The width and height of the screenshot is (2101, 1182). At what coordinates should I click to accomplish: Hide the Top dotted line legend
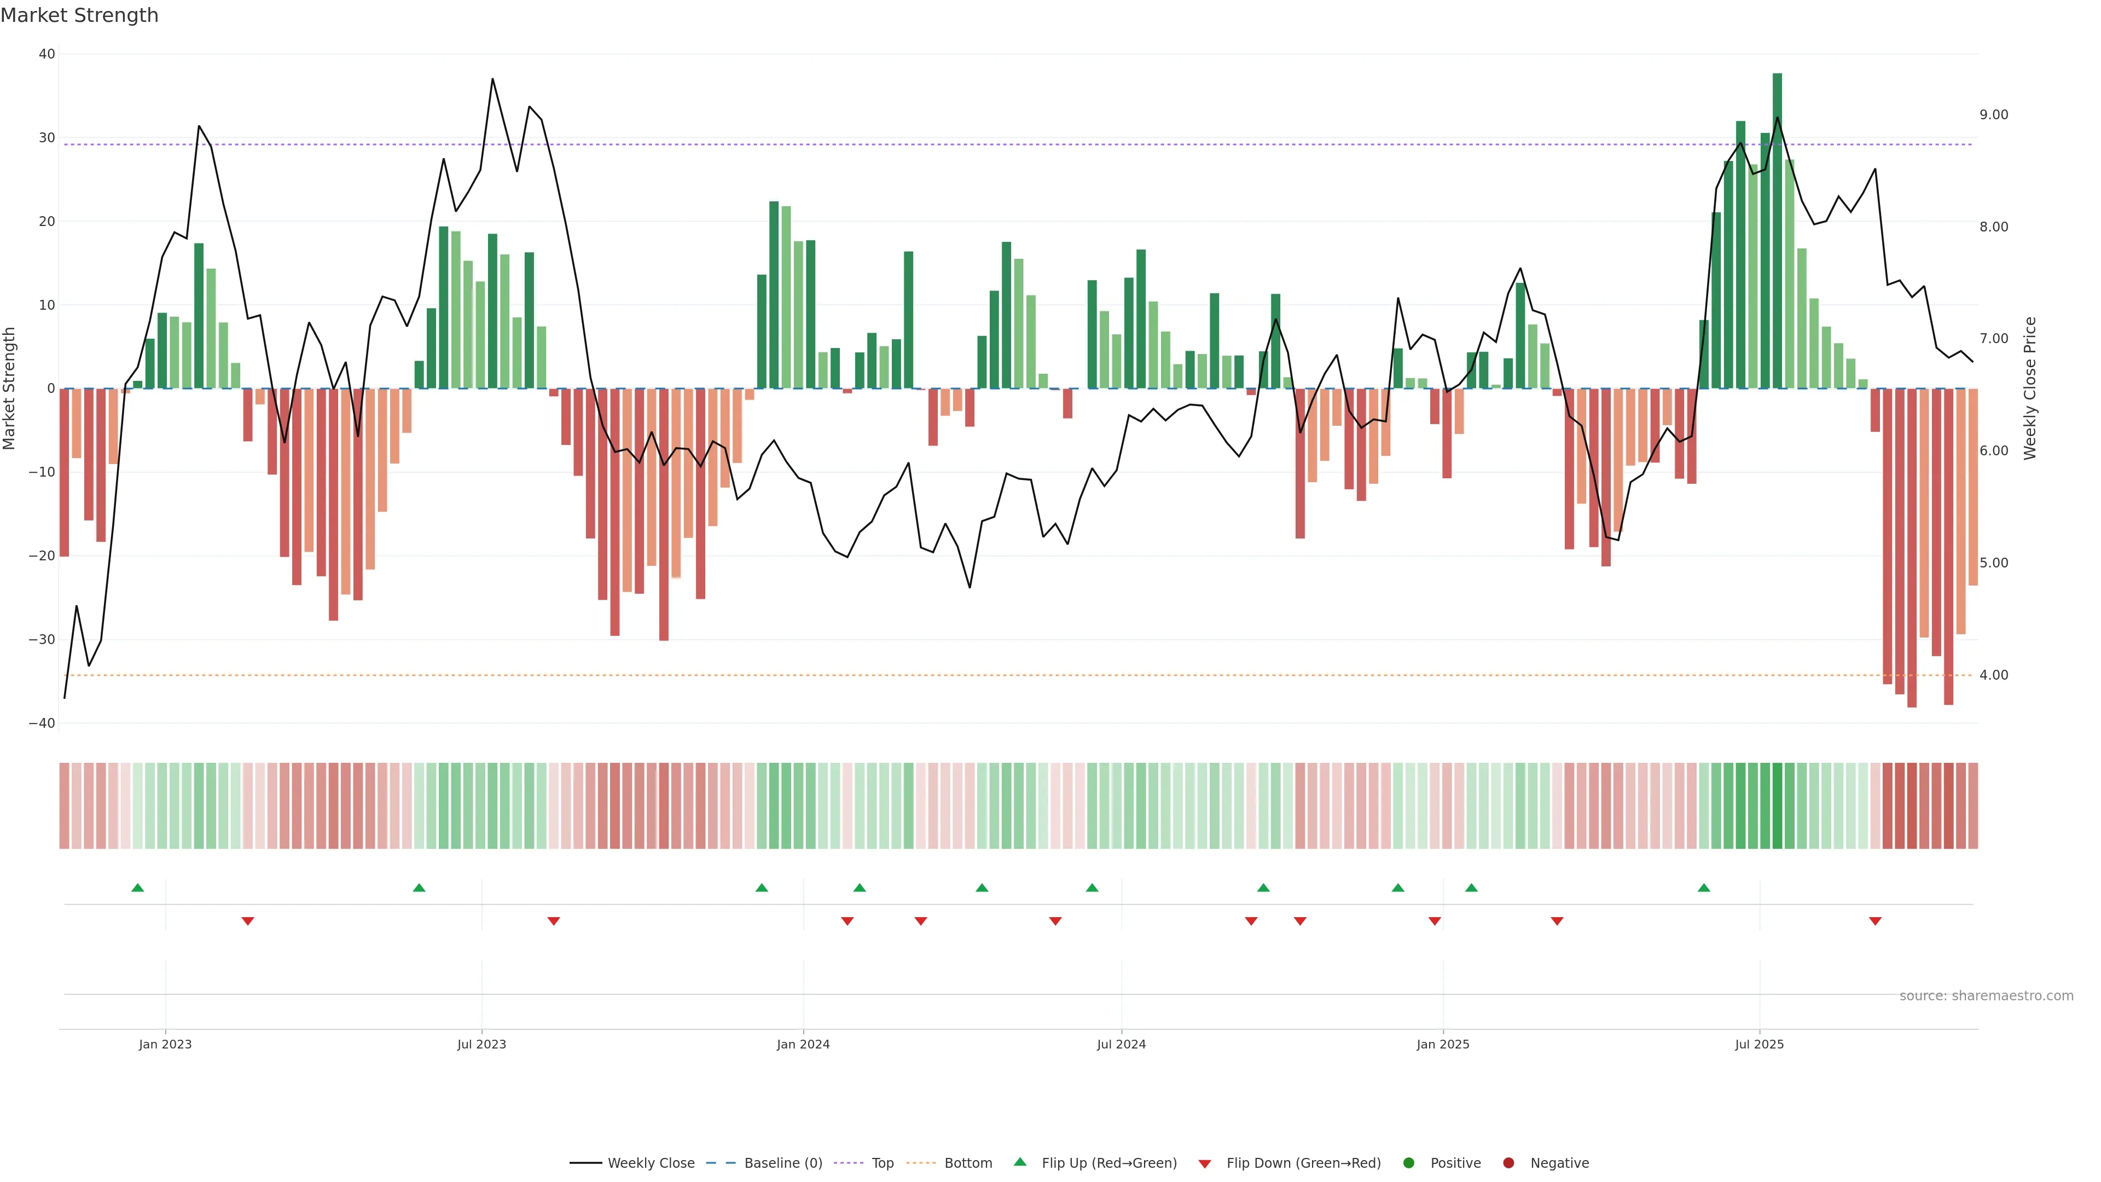click(x=881, y=1163)
